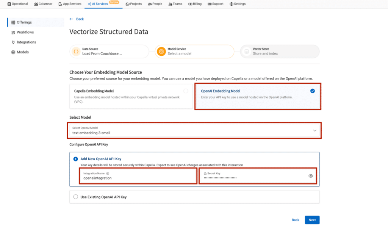This screenshot has width=388, height=227.
Task: Click the AI Services sparkle icon
Action: [x=89, y=4]
